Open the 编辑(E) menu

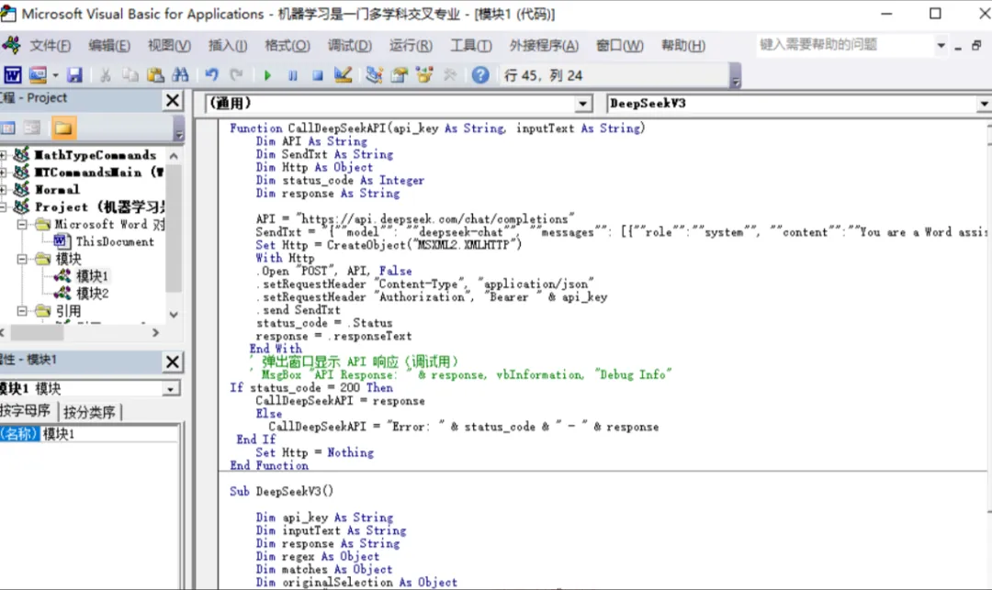(x=109, y=46)
